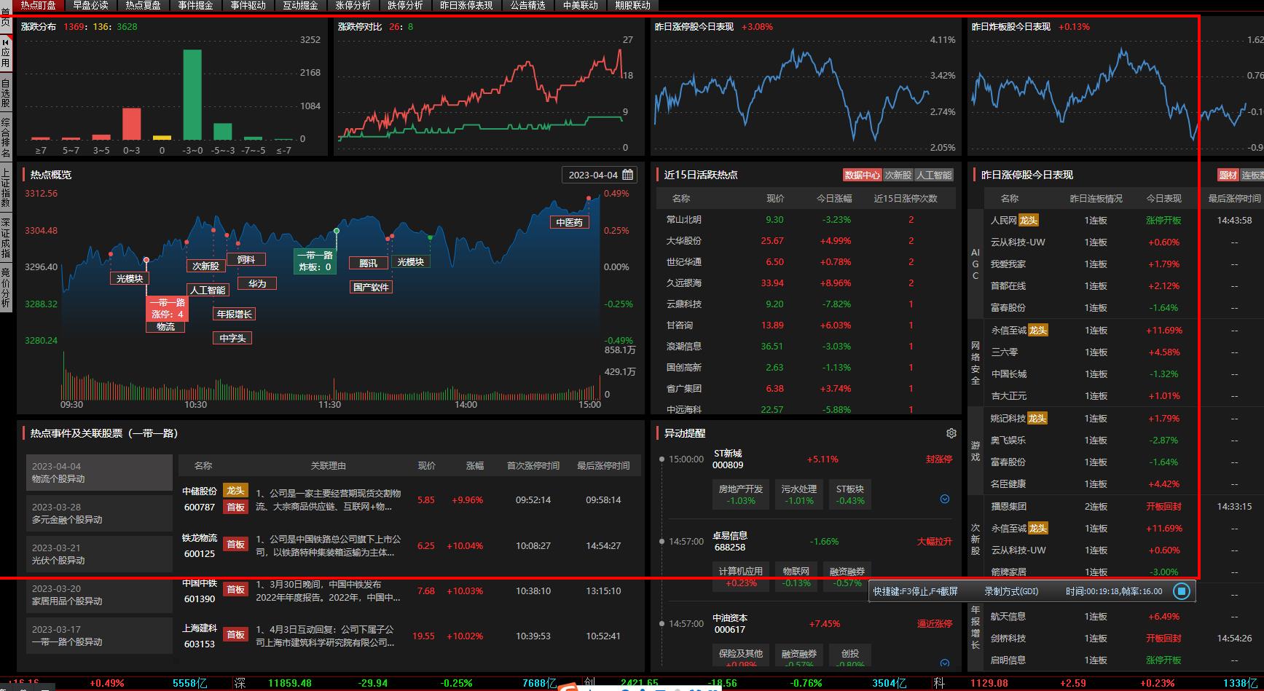Click the 中医药 marker on the chart
This screenshot has width=1264, height=691.
[x=569, y=223]
